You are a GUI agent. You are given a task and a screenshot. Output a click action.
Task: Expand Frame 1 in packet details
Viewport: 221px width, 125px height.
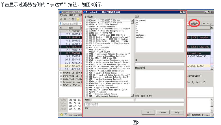click(61, 73)
